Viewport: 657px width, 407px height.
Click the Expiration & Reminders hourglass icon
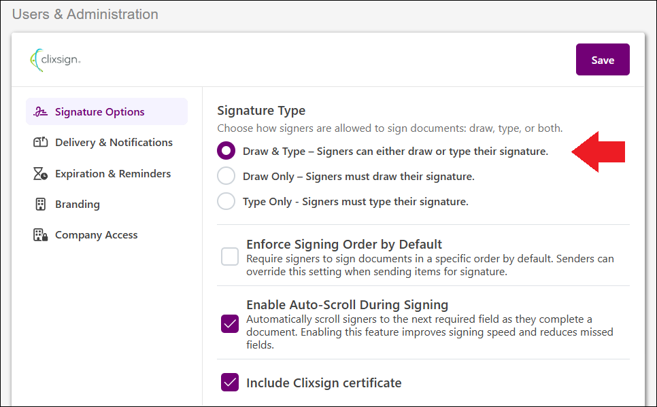click(x=40, y=173)
